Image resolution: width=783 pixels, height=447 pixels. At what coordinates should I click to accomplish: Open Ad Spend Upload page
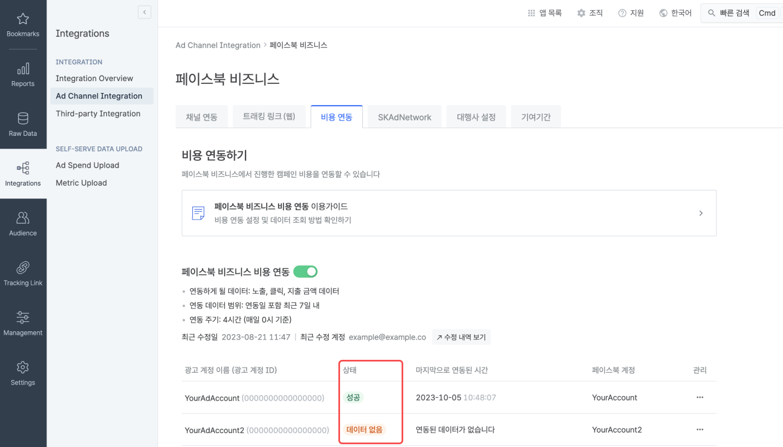(x=87, y=165)
